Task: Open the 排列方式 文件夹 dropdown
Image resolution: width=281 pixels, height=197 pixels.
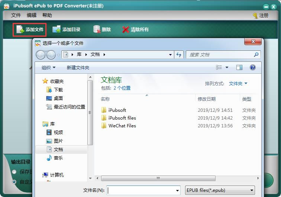Action: click(238, 83)
